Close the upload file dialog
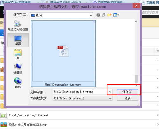The width and height of the screenshot is (159, 129). pos(136,6)
